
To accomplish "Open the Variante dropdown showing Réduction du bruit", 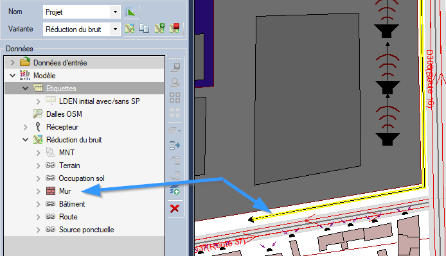I will click(115, 30).
